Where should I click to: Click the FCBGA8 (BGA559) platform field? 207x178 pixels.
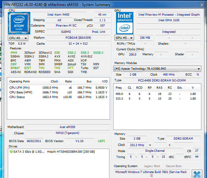(78, 38)
